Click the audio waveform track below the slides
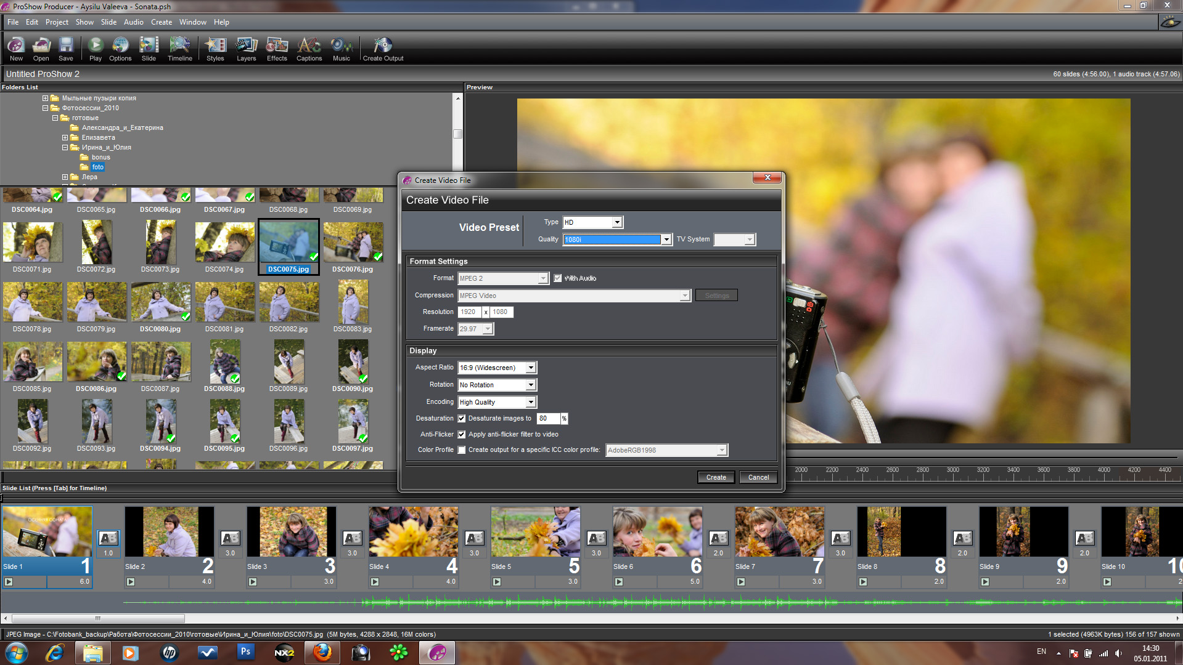Image resolution: width=1183 pixels, height=665 pixels. pos(652,602)
